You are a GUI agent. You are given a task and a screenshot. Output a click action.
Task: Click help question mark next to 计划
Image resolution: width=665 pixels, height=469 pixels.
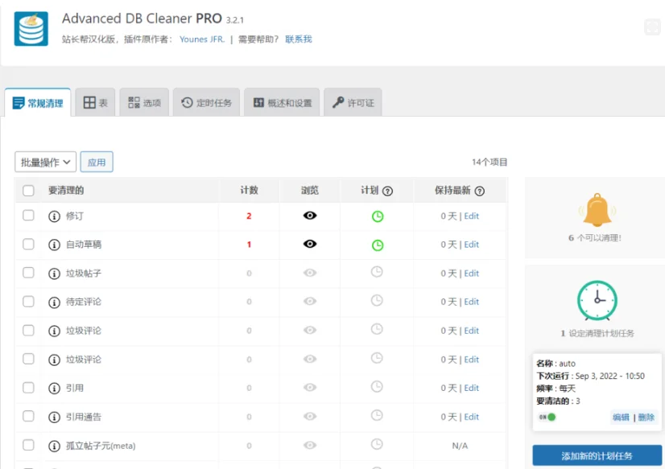[387, 191]
